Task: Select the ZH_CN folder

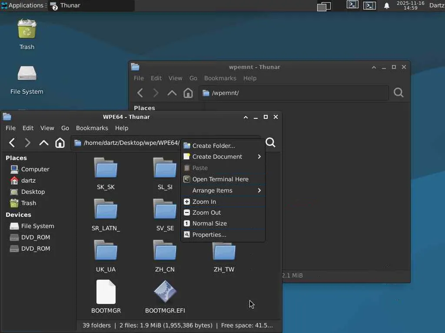Action: coord(165,253)
